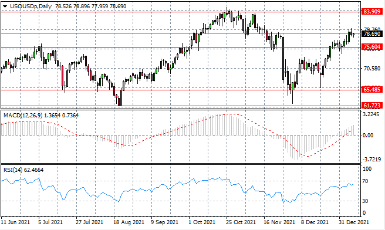Click the 25 Oct 2021 date label
This screenshot has height=230, width=385.
click(241, 222)
